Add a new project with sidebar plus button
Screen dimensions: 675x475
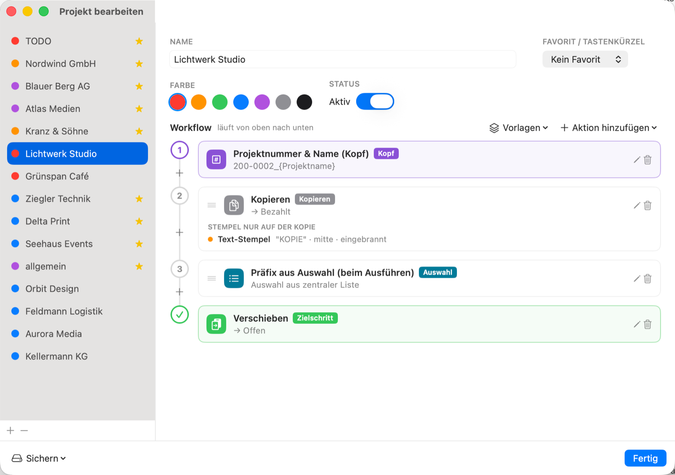11,430
